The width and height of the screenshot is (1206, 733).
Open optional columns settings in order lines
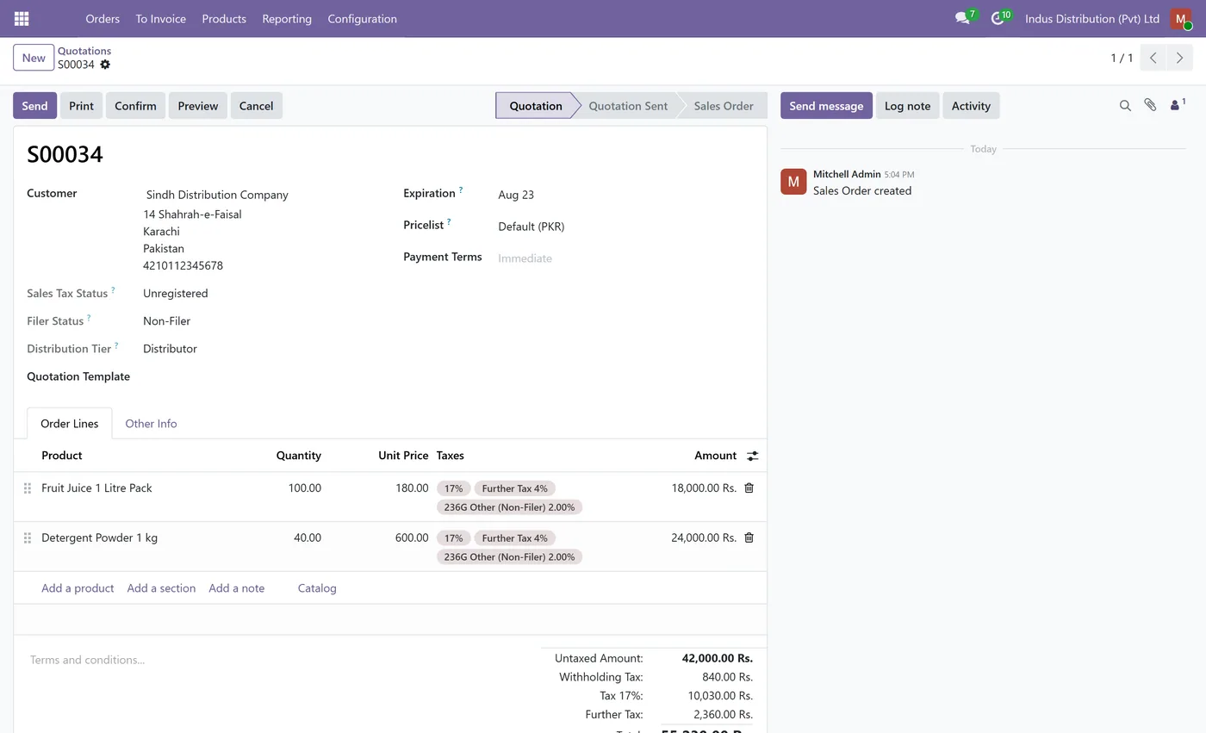click(752, 456)
